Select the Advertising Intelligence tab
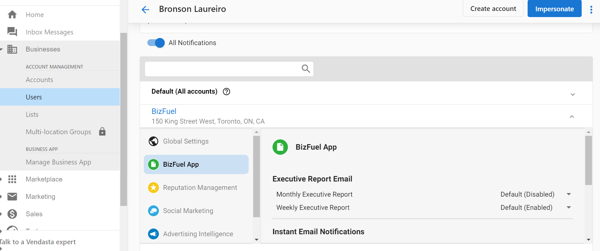This screenshot has height=251, width=600. point(196,234)
